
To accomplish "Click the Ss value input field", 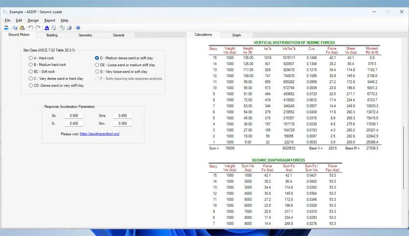I will click(x=74, y=116).
